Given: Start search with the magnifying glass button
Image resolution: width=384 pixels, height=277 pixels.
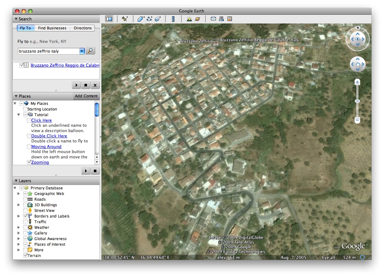Looking at the screenshot, I should tap(90, 51).
